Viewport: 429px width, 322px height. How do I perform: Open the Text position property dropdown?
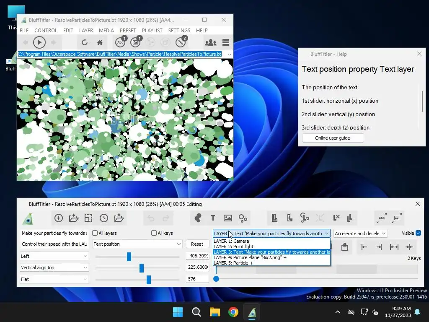(137, 244)
